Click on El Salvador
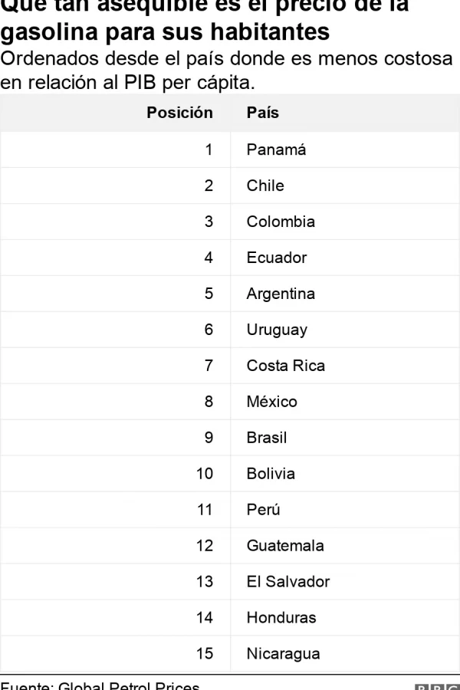 (x=288, y=582)
